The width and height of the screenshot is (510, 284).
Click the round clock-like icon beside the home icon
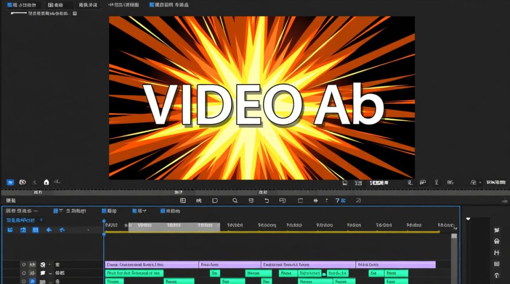point(22,182)
